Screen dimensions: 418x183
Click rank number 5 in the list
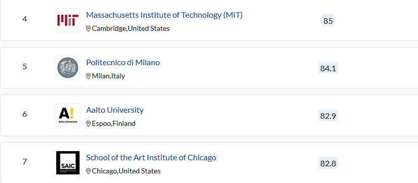[x=24, y=67]
